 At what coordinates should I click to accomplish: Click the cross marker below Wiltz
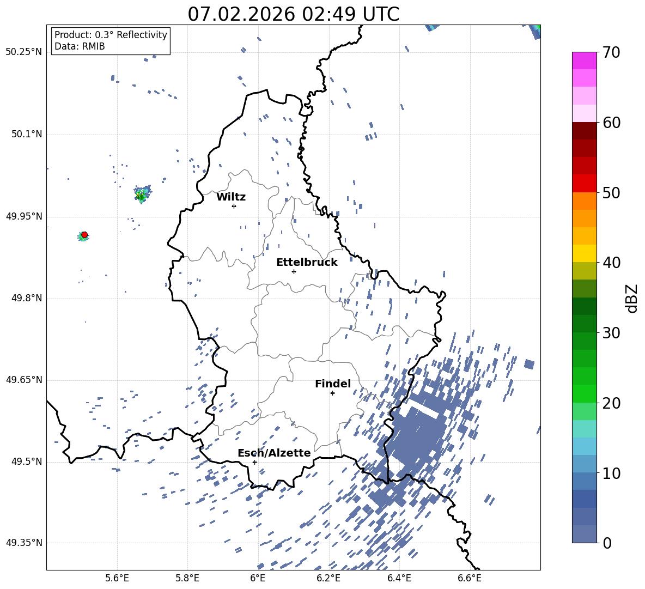coord(234,206)
